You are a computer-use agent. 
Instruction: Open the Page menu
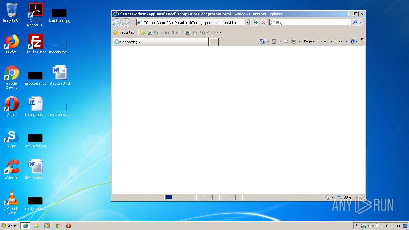309,41
